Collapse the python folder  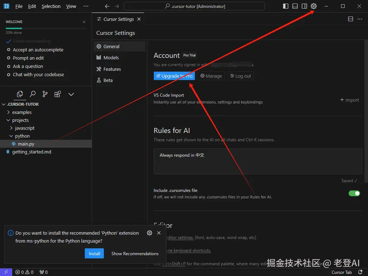click(x=46, y=136)
